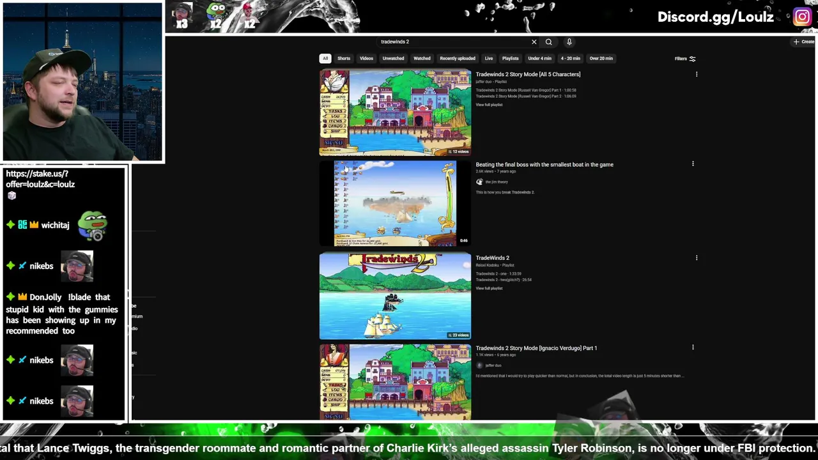View full playlist under TradeWinds 2
Screen dimensions: 818x460
pos(489,289)
